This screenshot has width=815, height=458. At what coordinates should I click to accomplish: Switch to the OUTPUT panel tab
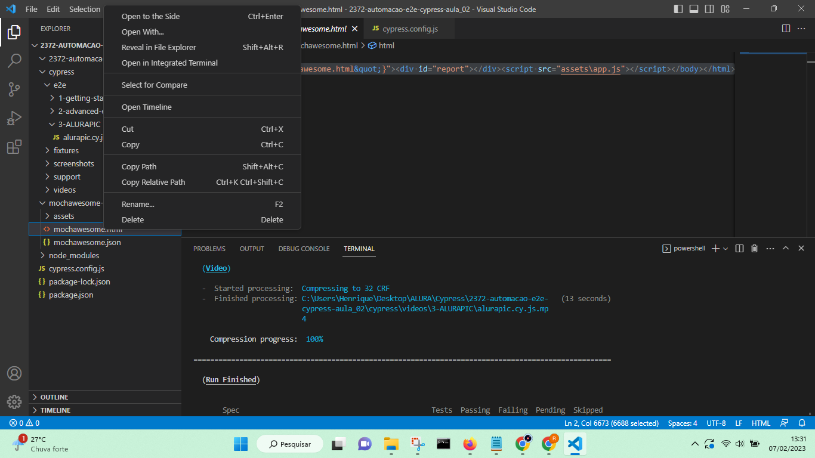point(252,249)
